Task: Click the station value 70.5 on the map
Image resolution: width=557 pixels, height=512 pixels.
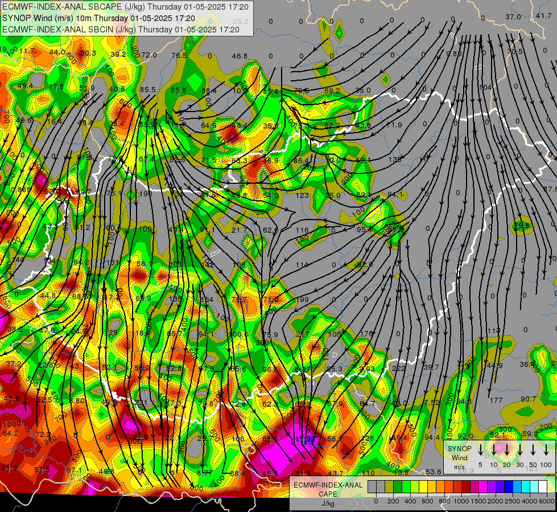Action: point(515,52)
